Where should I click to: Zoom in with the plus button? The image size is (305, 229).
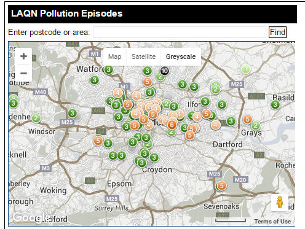[x=23, y=56]
